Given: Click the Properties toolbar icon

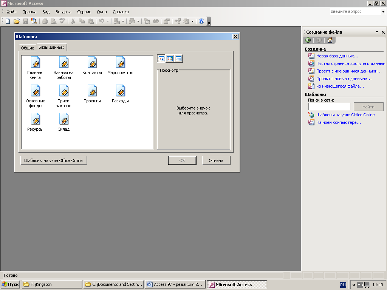Looking at the screenshot, I should tap(167, 21).
